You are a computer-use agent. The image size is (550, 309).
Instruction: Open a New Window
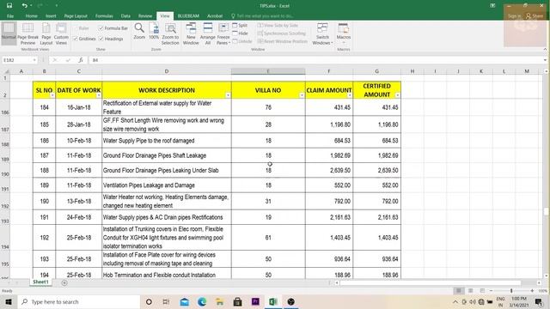tap(191, 33)
